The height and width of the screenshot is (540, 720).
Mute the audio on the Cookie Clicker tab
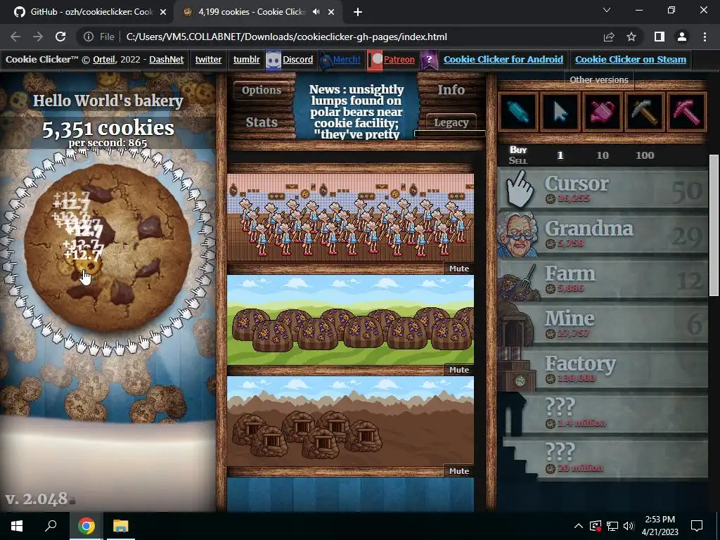(x=316, y=12)
